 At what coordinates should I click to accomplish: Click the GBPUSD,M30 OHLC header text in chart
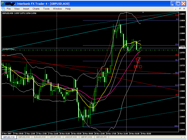click(19, 13)
